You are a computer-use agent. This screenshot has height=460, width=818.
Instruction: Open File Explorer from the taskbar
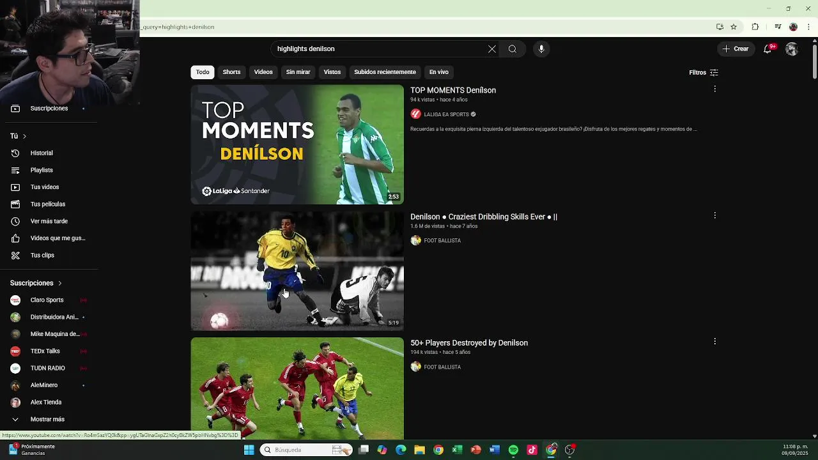point(419,450)
